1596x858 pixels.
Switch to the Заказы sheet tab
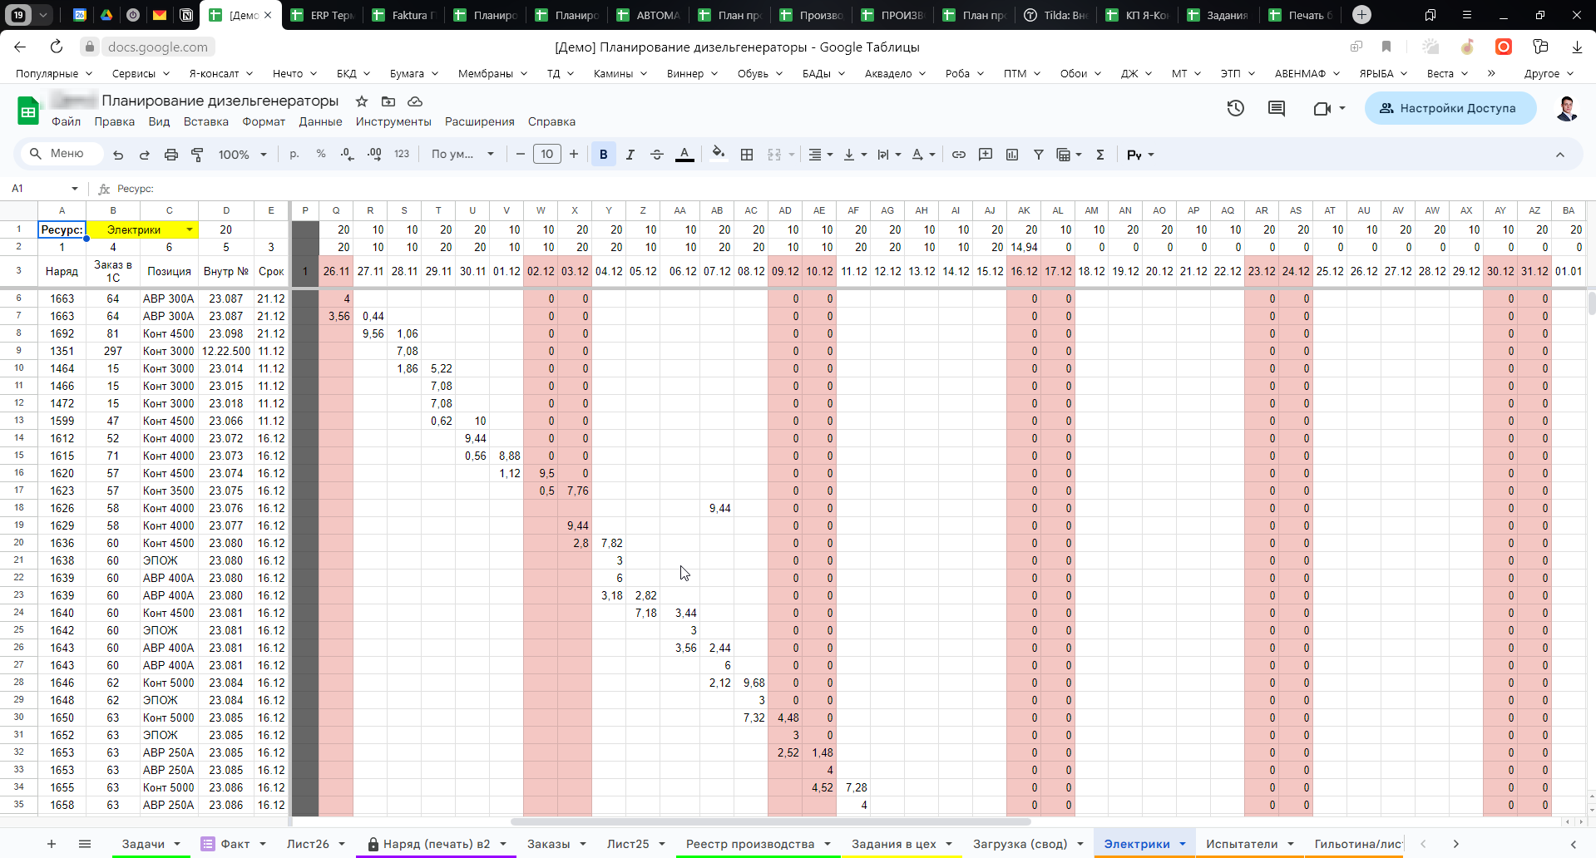point(549,844)
